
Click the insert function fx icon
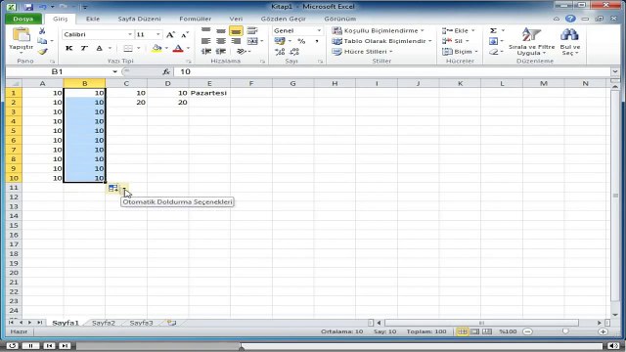click(x=166, y=71)
